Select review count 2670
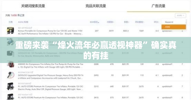The height and width of the screenshot is (100, 191). coord(141,97)
